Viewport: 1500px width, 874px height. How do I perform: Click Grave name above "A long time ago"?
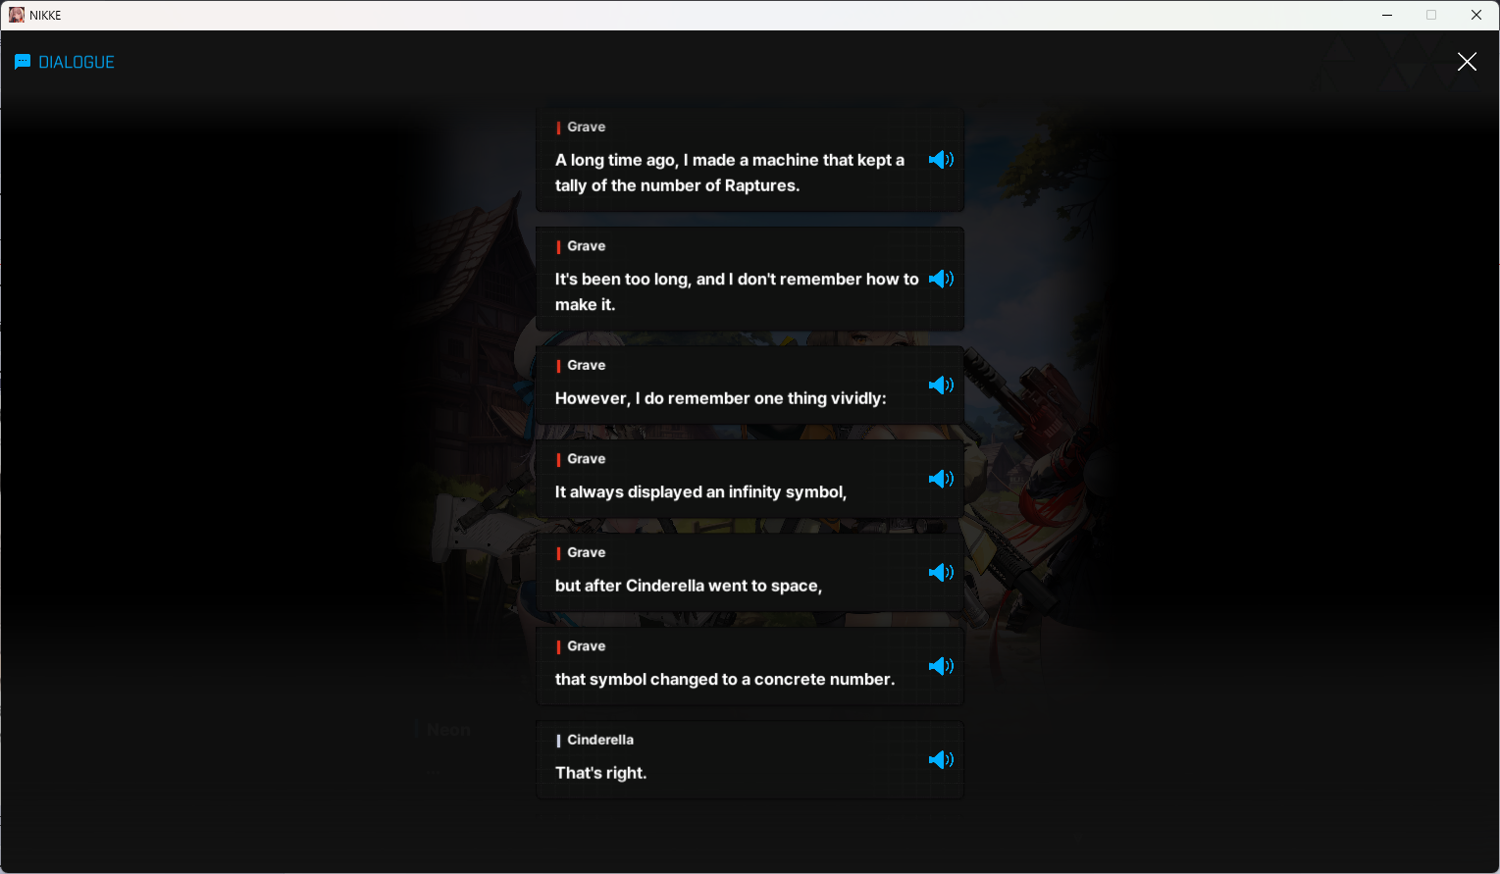click(x=587, y=127)
